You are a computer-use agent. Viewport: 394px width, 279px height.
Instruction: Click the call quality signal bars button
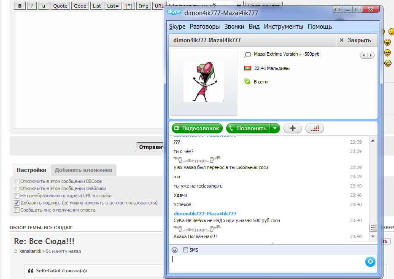tap(315, 128)
